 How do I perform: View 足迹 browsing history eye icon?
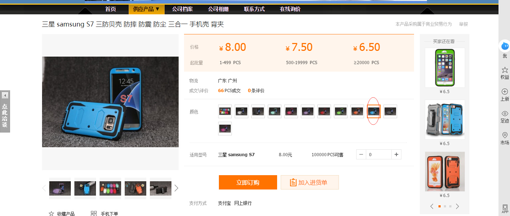505,114
